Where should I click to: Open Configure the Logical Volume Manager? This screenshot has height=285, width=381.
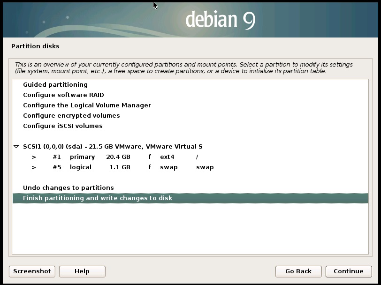[87, 105]
